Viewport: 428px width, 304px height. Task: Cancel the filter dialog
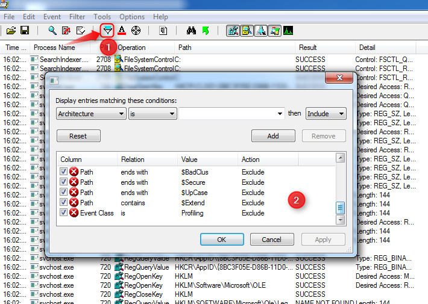point(272,240)
